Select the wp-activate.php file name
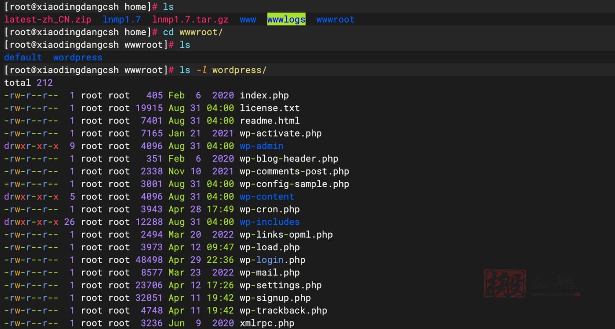 pos(281,134)
